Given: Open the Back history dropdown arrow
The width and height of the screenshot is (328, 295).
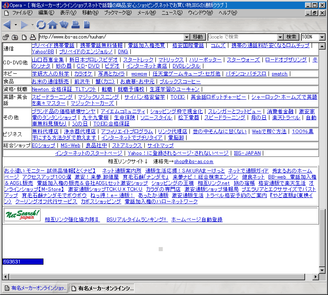Looking at the screenshot, I should [x=16, y=25].
